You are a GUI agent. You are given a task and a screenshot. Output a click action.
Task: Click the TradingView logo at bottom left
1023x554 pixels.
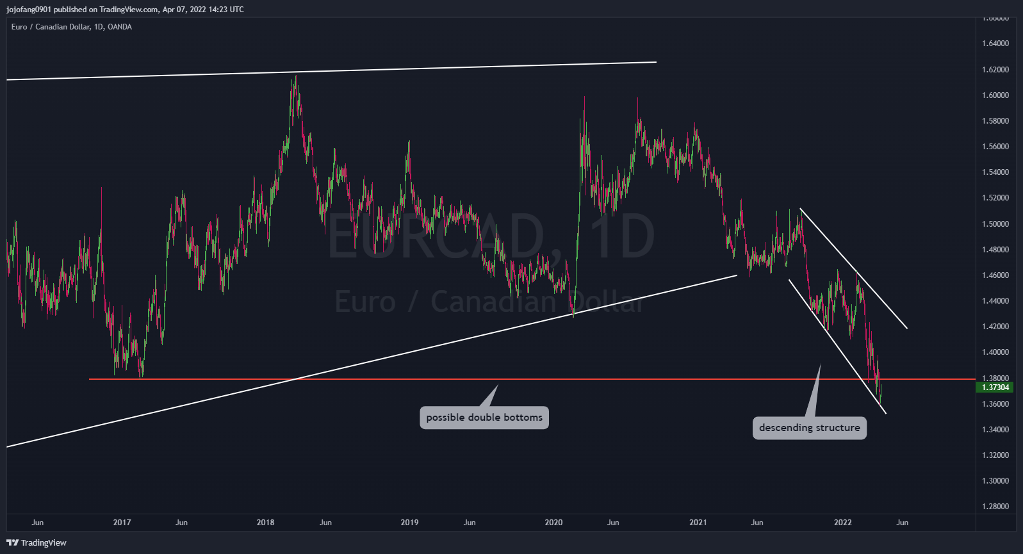pos(37,542)
